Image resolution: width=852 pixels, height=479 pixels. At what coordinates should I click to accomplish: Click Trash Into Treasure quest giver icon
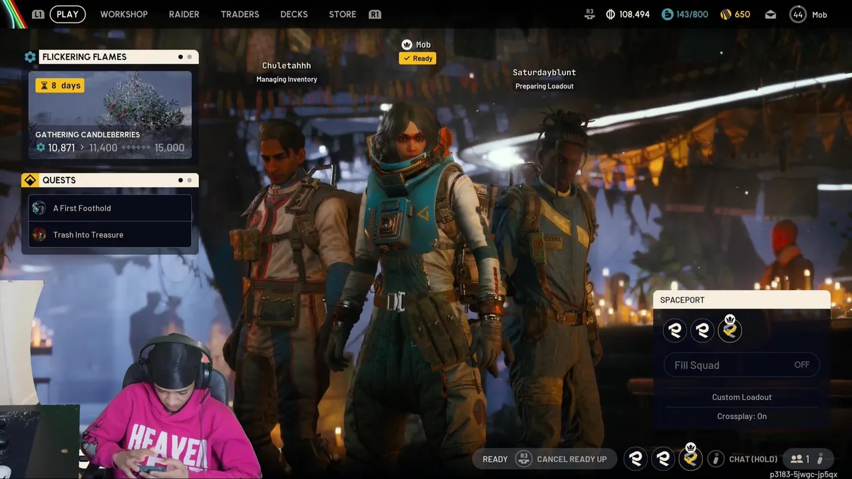click(x=39, y=235)
